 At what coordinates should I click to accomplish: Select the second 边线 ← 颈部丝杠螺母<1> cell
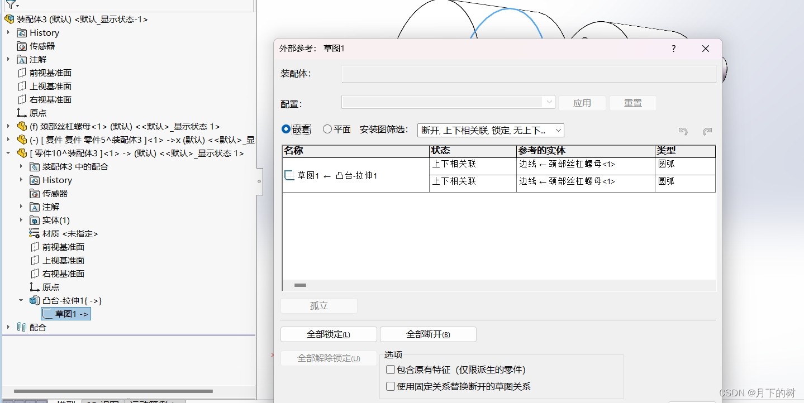586,184
